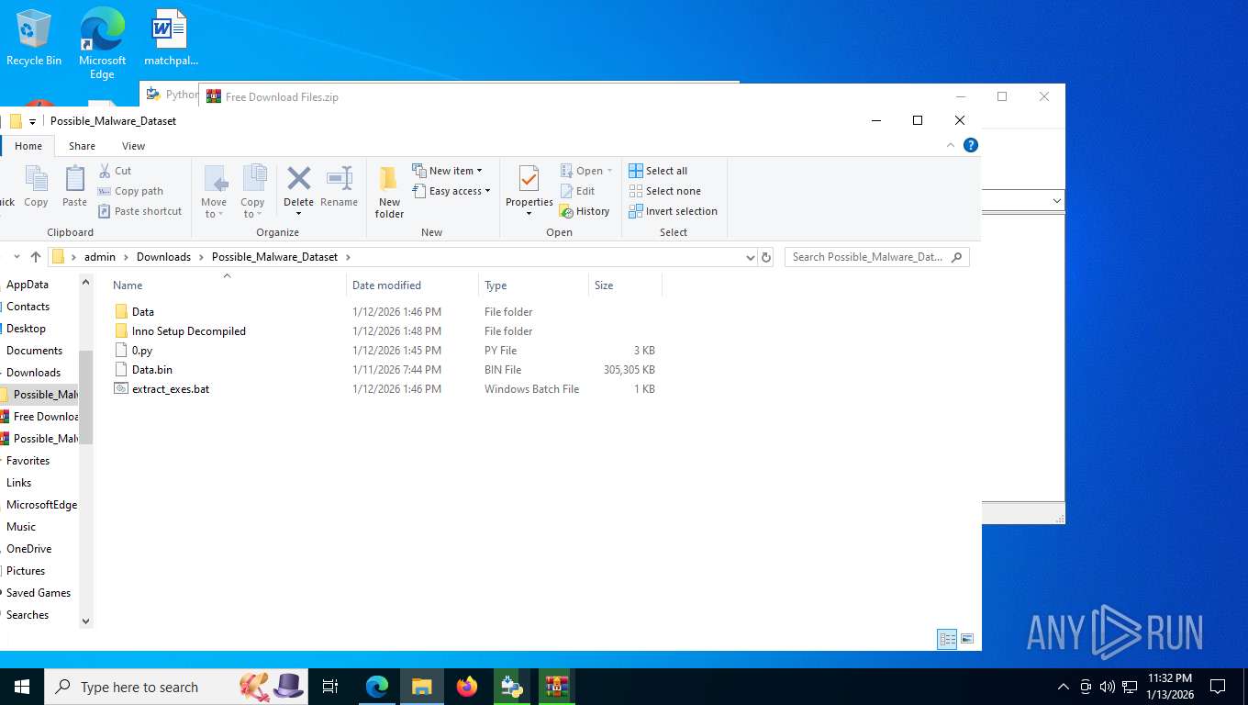Screen dimensions: 1248x705
Task: Expand the address bar history dropdown
Action: pyautogui.click(x=750, y=258)
